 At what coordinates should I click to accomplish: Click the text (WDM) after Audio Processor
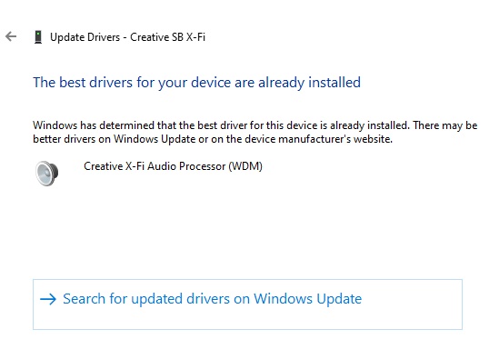tap(245, 166)
